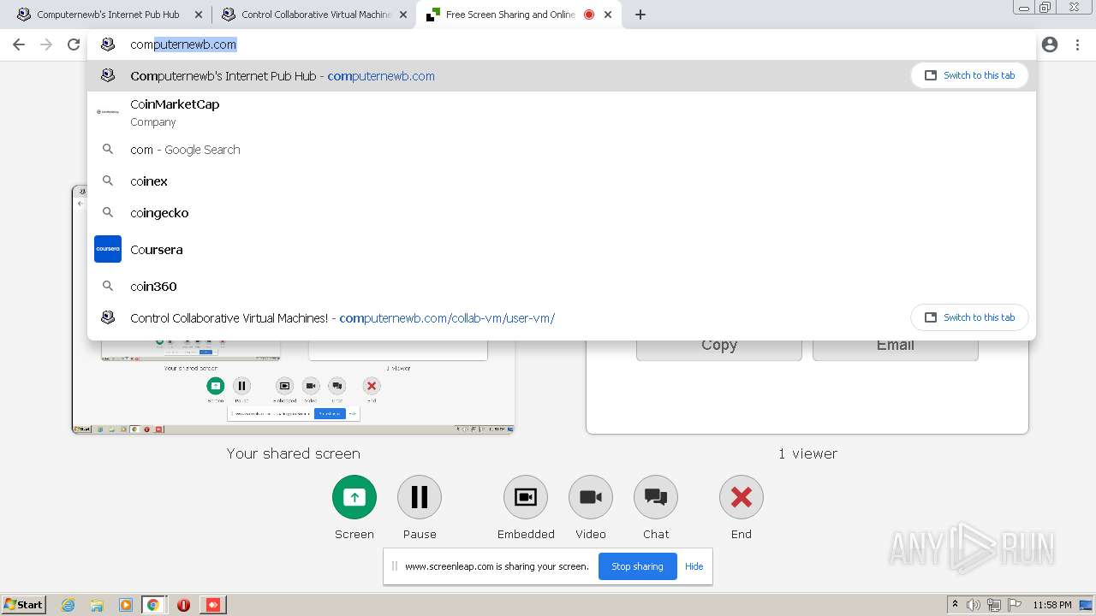Select the Coursera suggestion
Viewport: 1096px width, 616px height.
(x=561, y=250)
